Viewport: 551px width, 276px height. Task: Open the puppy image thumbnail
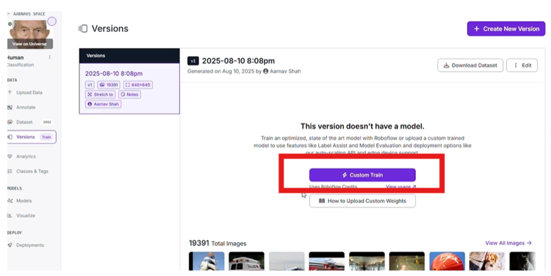click(487, 261)
